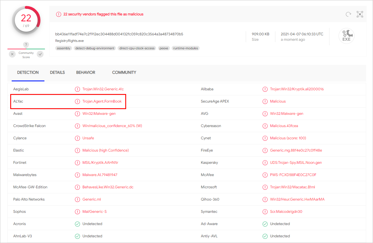
Task: Click the alert icon beside 22 security vendors
Action: (59, 14)
